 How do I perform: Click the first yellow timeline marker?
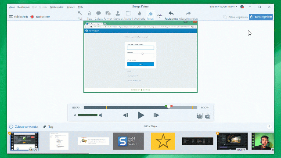106,107
